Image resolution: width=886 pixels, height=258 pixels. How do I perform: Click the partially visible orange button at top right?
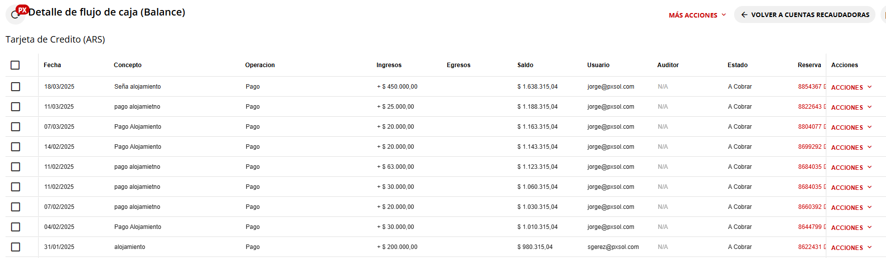pos(883,15)
